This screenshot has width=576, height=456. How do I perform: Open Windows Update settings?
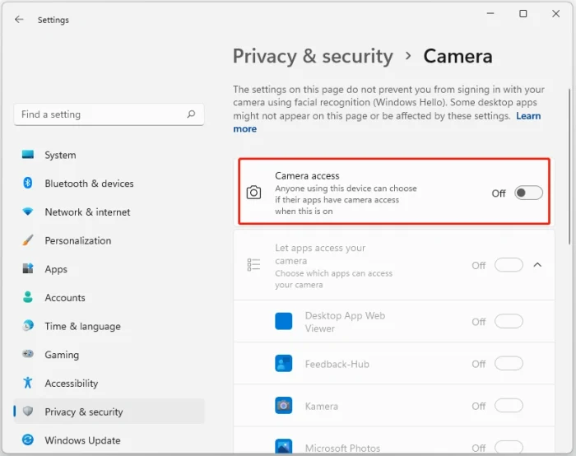coord(109,440)
